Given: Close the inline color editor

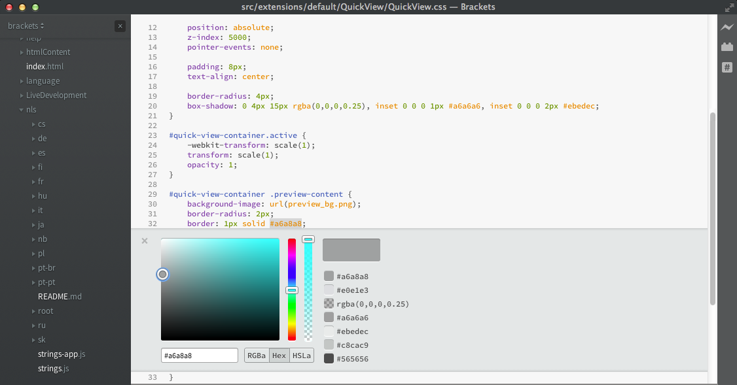Looking at the screenshot, I should coord(145,241).
